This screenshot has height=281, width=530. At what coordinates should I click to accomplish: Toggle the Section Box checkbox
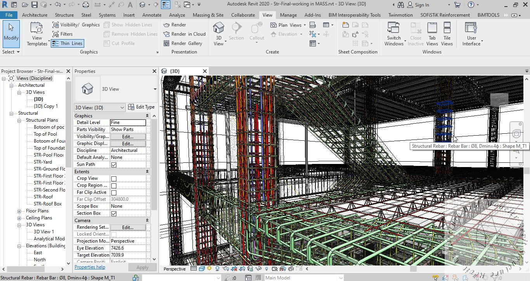point(114,214)
